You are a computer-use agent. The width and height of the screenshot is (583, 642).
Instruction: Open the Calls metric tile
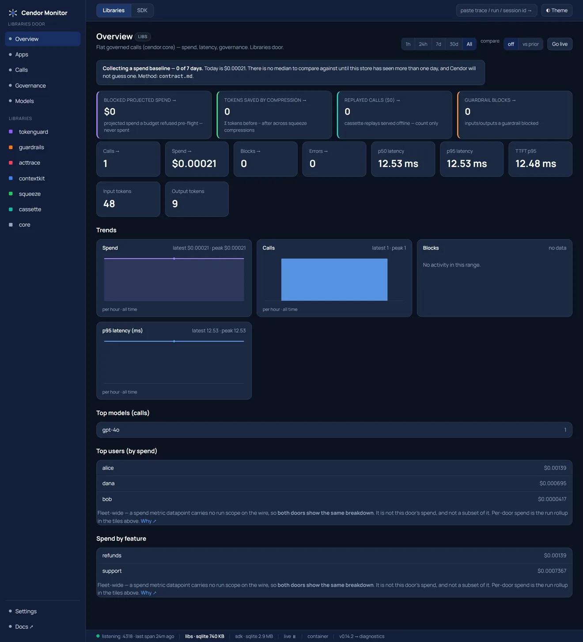(128, 159)
